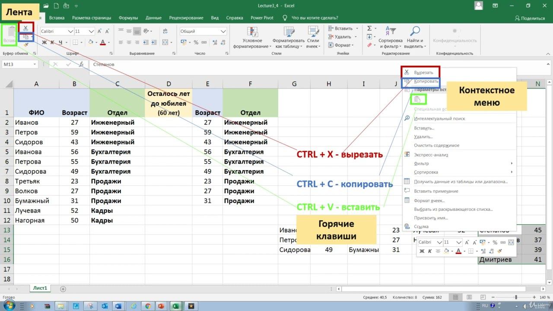Screen dimensions: 553x311
Task: Expand the number format dropdown Общий
Action: pyautogui.click(x=223, y=32)
